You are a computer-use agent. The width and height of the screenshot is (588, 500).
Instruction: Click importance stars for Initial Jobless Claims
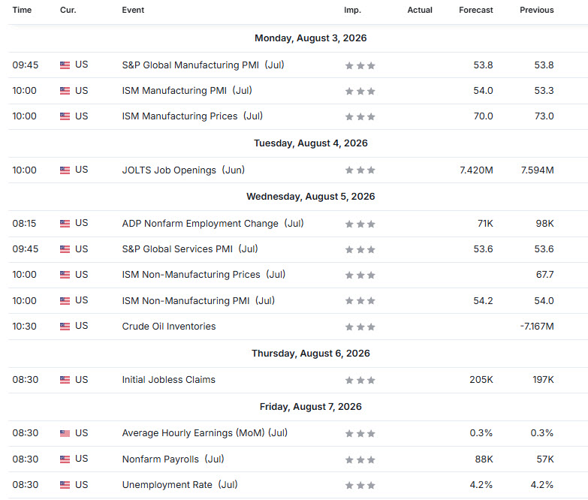click(x=360, y=381)
